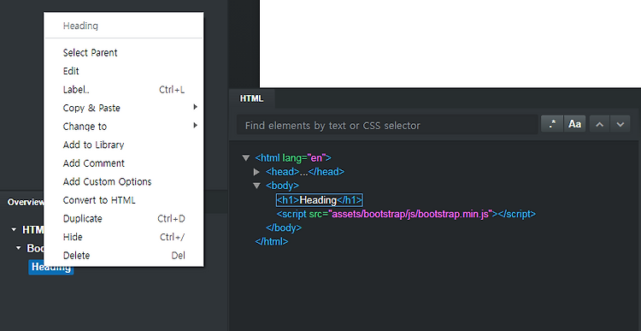
Task: Click the <head>...</head> tag text
Action: pyautogui.click(x=305, y=172)
